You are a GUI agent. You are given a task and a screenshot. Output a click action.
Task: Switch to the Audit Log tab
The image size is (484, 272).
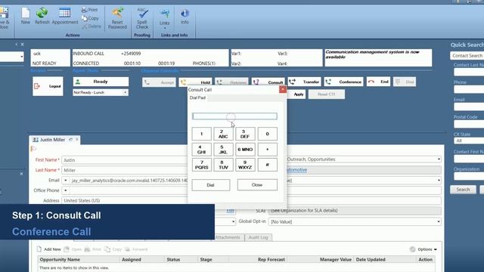259,237
